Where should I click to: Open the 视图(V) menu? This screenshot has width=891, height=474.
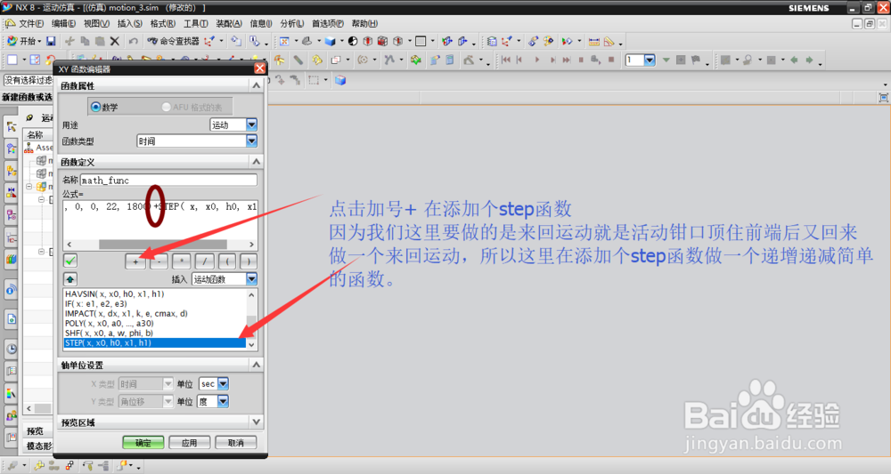click(96, 23)
